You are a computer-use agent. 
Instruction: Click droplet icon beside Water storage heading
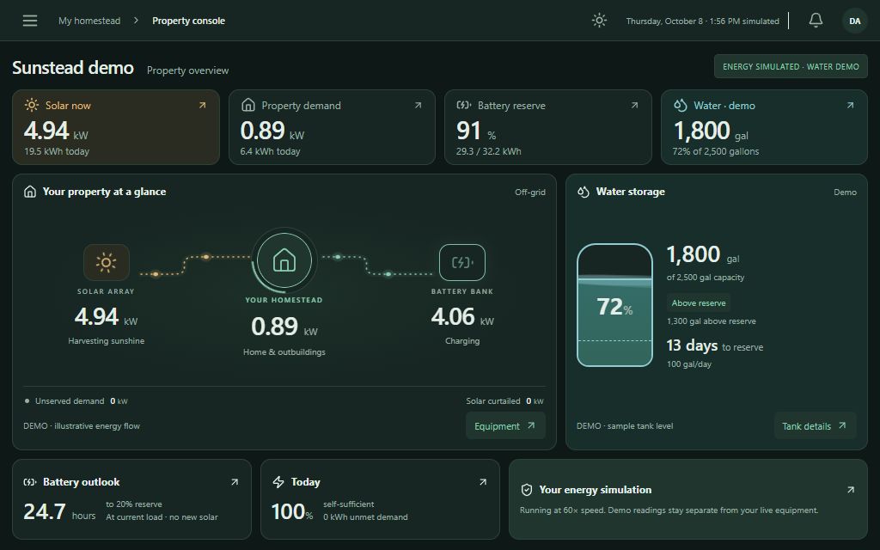pos(584,192)
